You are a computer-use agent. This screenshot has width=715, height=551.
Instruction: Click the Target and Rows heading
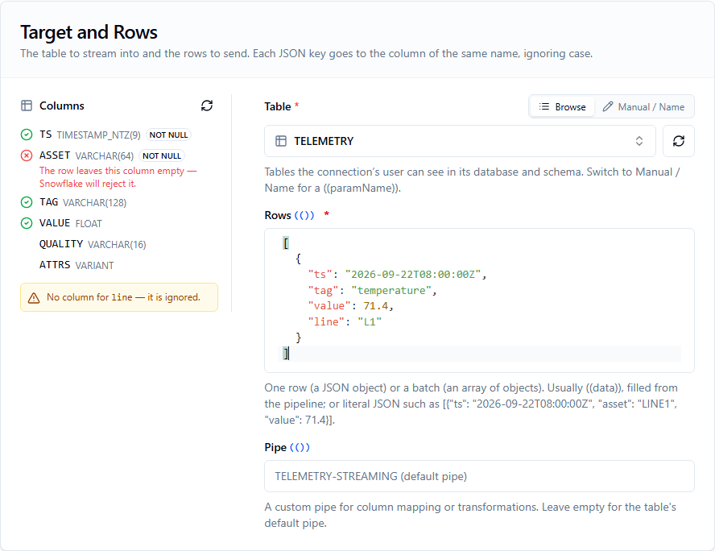pyautogui.click(x=89, y=32)
